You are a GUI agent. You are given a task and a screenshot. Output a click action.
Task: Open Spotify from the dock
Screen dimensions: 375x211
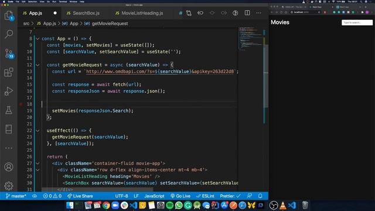(169, 205)
